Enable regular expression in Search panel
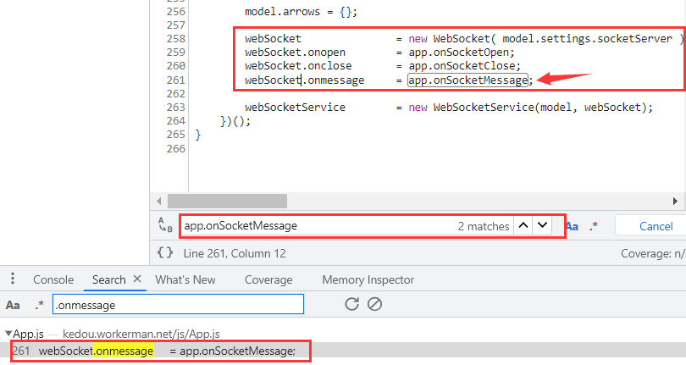686x365 pixels. click(39, 305)
